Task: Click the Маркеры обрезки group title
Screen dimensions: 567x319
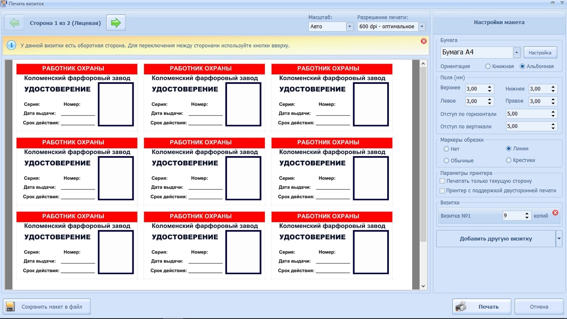Action: coord(462,140)
